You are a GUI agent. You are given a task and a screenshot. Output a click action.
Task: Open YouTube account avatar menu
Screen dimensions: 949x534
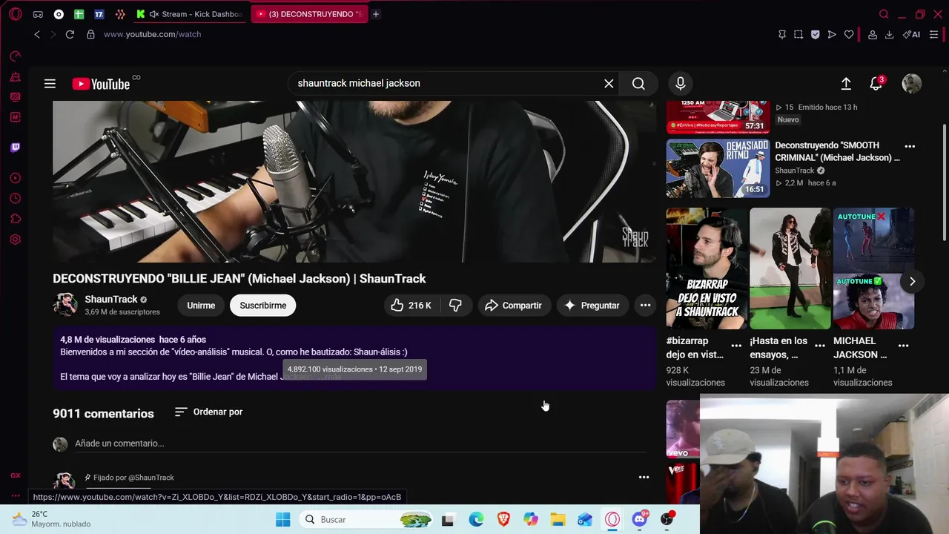[x=911, y=84]
